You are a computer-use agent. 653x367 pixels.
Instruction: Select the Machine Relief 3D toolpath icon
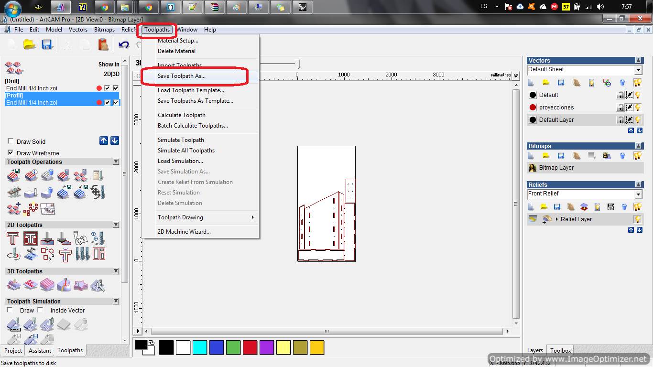coord(13,285)
